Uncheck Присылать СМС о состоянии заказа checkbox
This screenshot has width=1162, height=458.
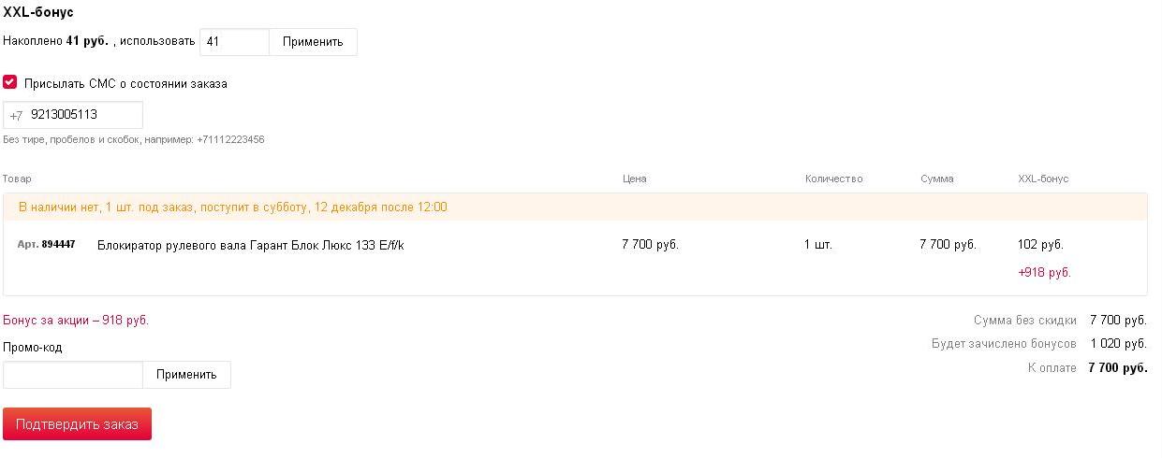[x=10, y=82]
